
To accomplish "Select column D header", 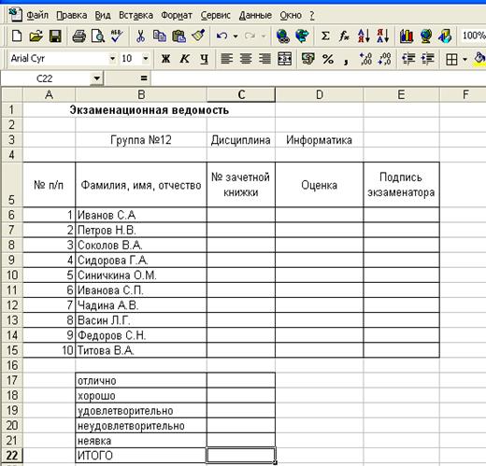I will [320, 94].
